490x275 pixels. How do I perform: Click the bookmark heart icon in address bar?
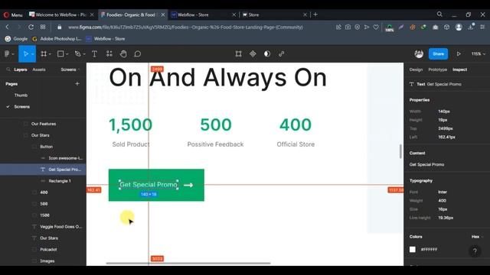tap(376, 27)
